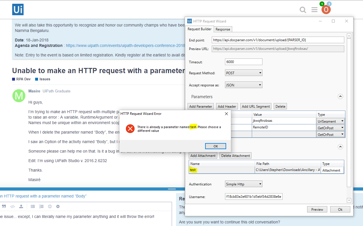This screenshot has width=363, height=226.
Task: Open the UrlSegment type dropdown
Action: (330, 121)
